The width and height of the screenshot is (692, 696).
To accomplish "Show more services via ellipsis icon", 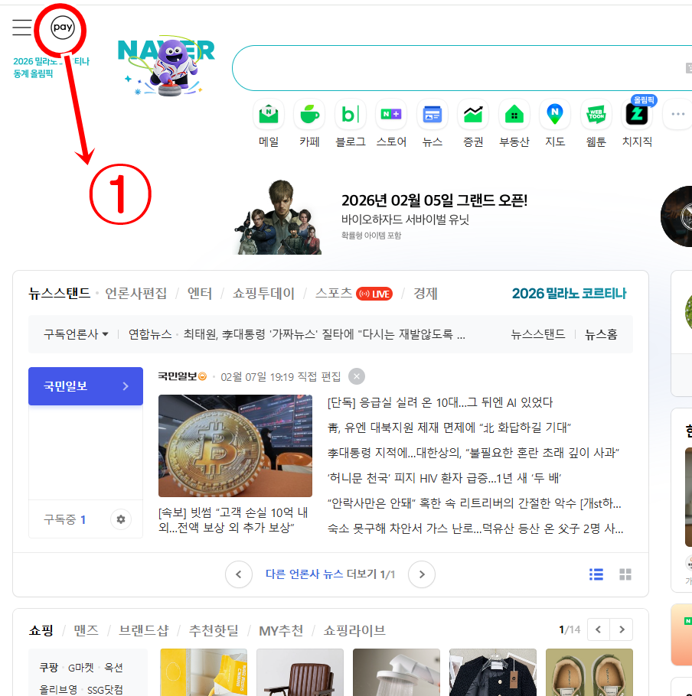I will [x=677, y=115].
